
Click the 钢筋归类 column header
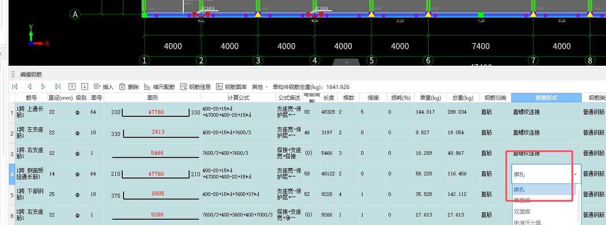pos(495,98)
